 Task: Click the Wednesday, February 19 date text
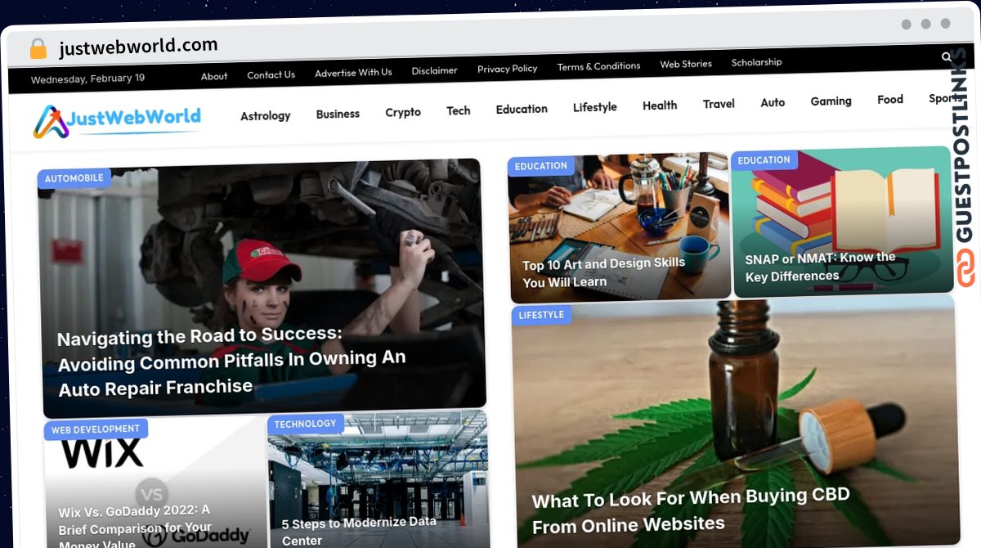pos(87,79)
